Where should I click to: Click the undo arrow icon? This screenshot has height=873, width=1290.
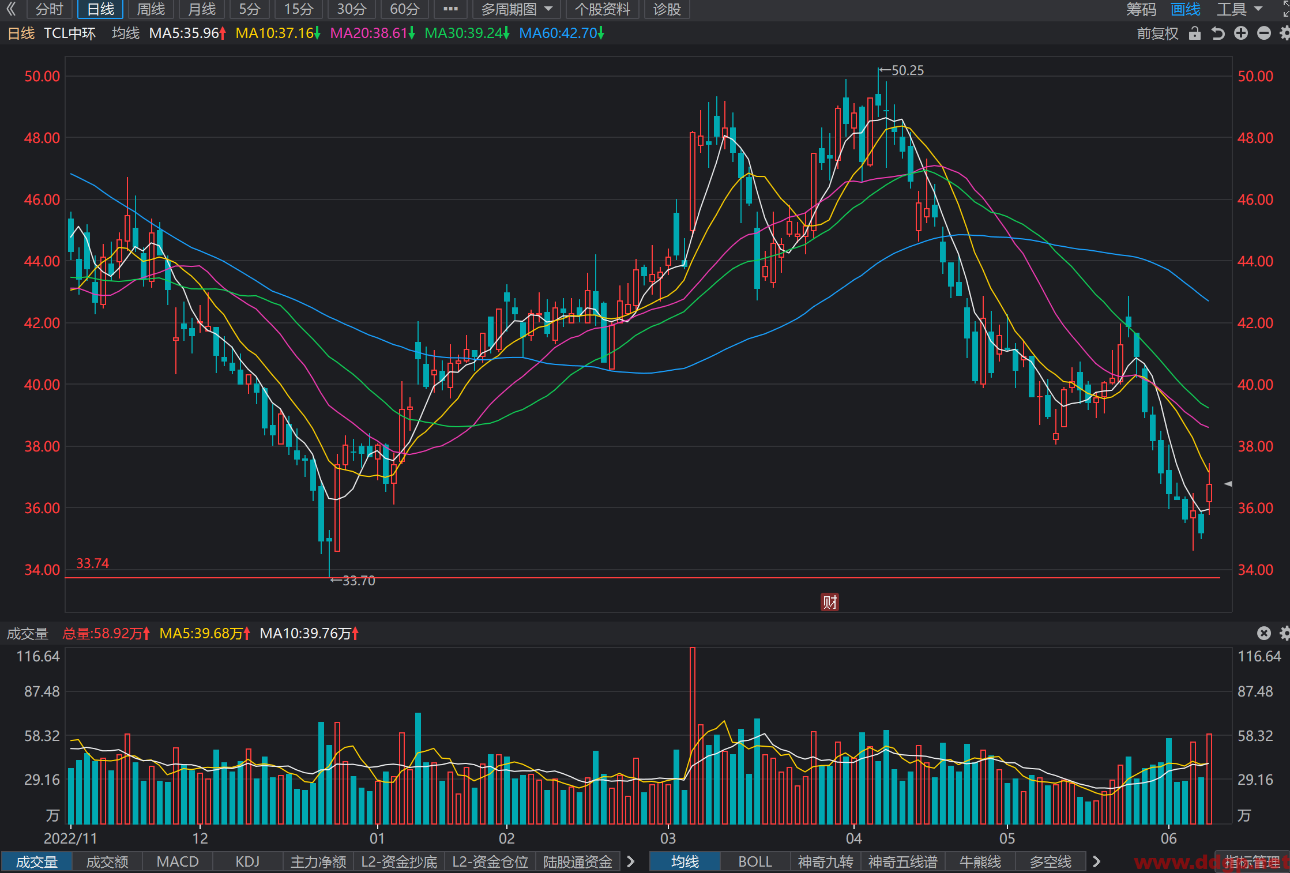click(1218, 33)
